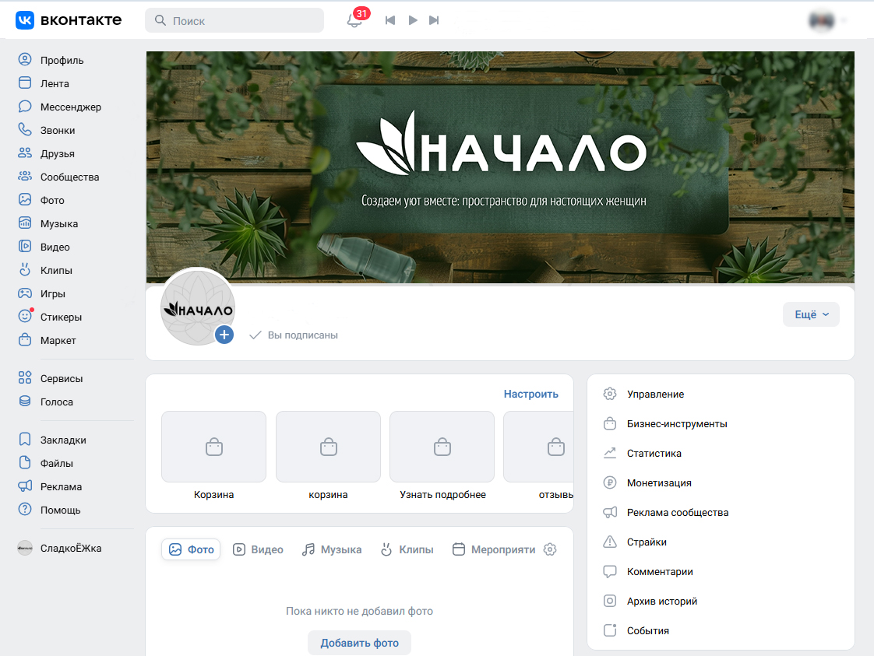Select the Фото tab
Image resolution: width=874 pixels, height=656 pixels.
point(191,549)
